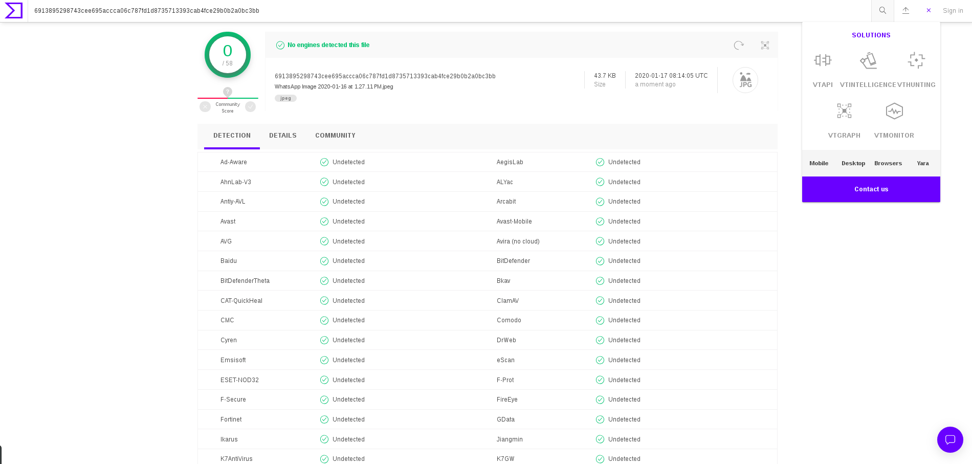Click the upload file icon
The image size is (972, 464).
coord(905,10)
